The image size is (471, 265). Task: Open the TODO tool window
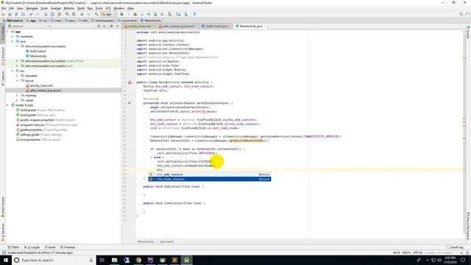[13, 247]
